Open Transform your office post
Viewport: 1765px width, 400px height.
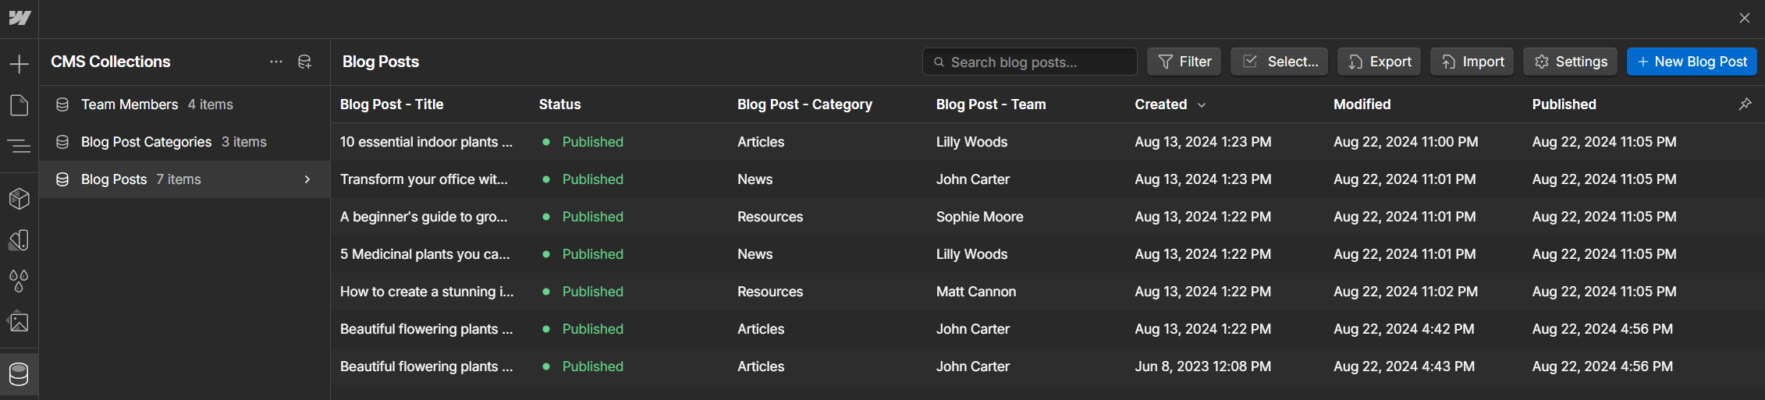[424, 179]
